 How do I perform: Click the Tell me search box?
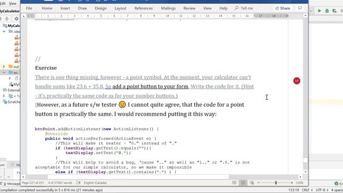[x=244, y=9]
